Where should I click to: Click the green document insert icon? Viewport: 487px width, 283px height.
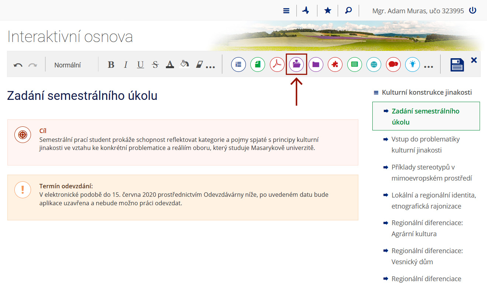point(258,64)
